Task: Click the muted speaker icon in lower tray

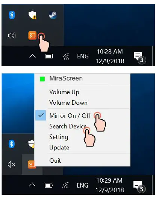Action: [11, 165]
